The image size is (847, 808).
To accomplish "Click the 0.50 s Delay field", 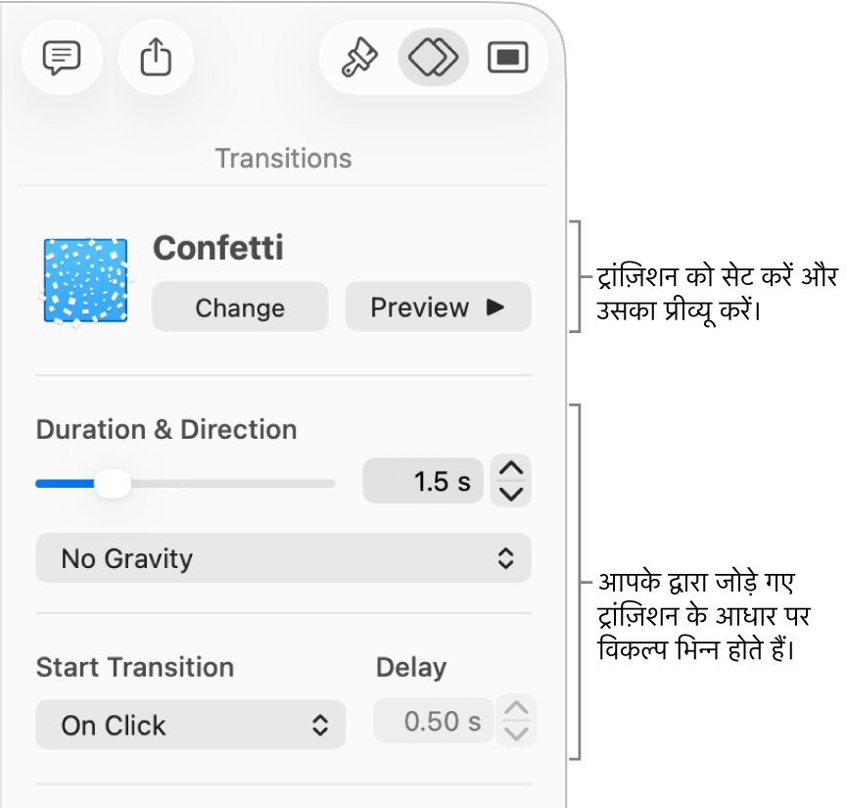I will 432,721.
